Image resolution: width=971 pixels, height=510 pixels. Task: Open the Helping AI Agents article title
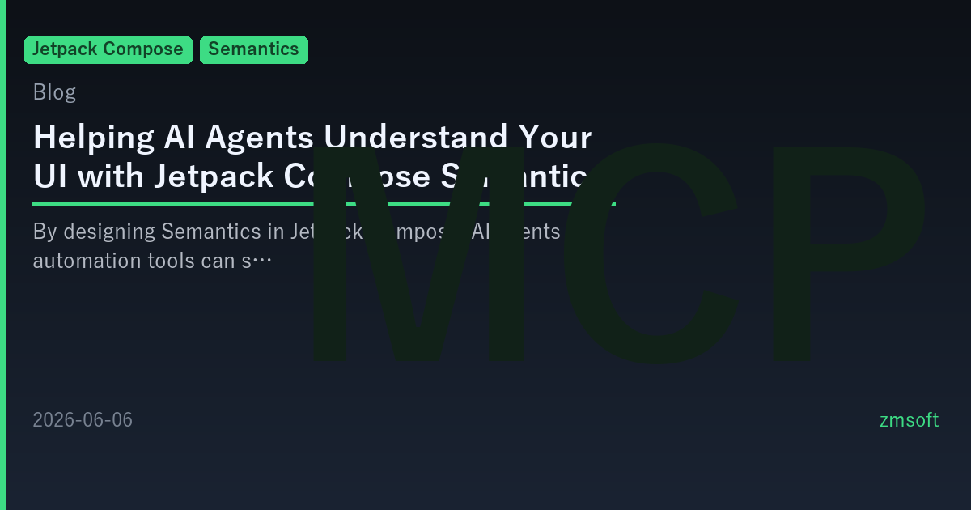pyautogui.click(x=313, y=156)
